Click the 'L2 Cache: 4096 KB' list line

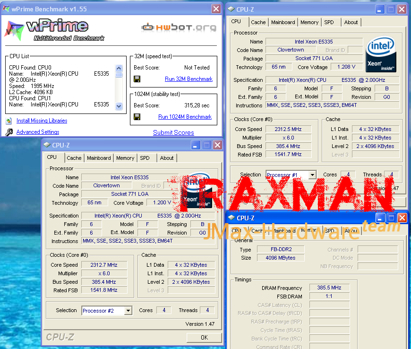coord(31,92)
